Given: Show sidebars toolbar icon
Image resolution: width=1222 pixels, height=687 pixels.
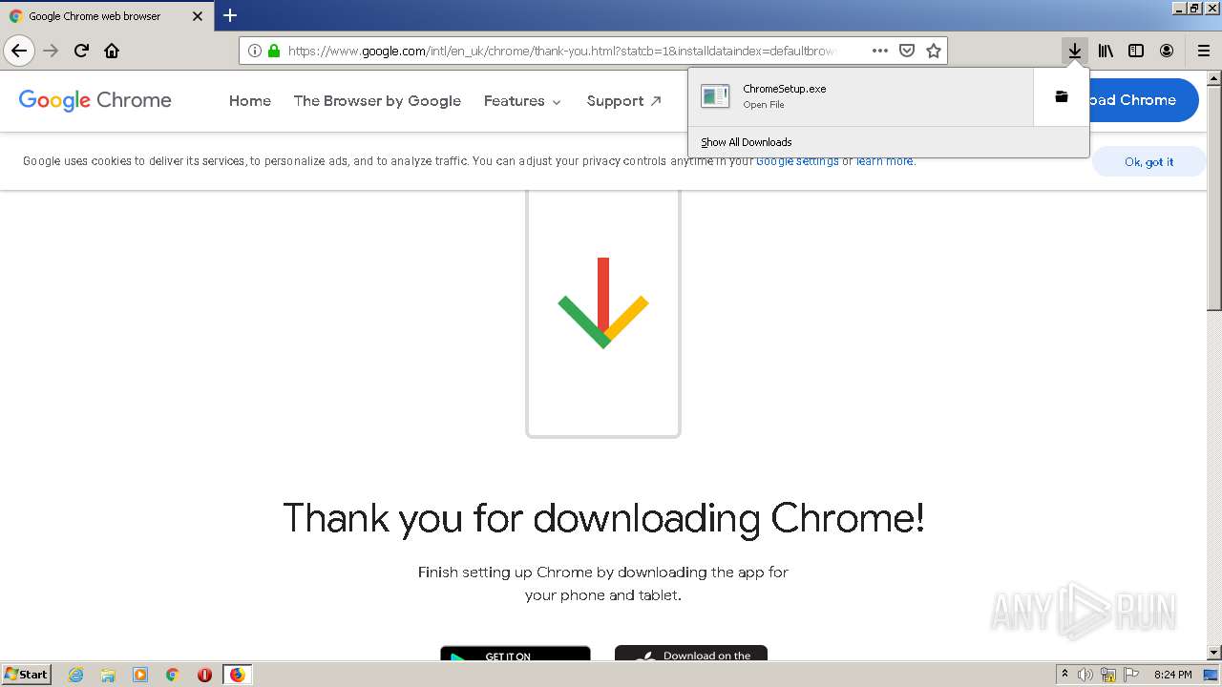Looking at the screenshot, I should [x=1136, y=51].
